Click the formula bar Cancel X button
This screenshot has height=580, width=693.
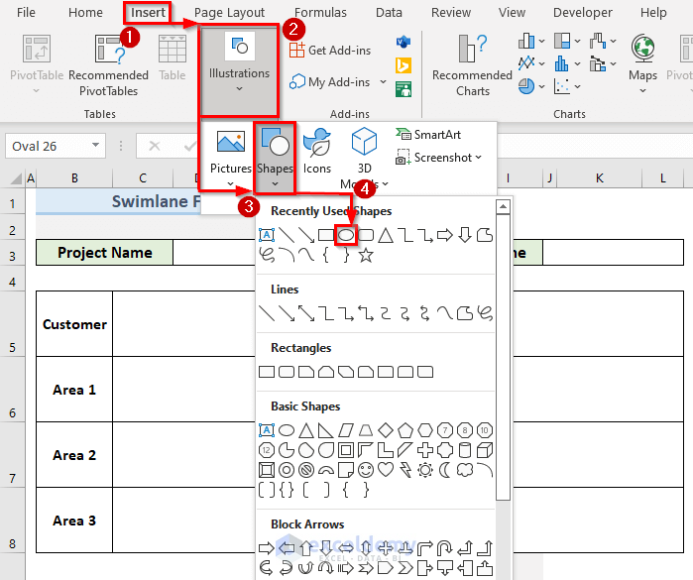155,146
